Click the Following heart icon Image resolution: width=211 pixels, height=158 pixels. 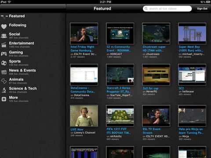click(x=4, y=26)
